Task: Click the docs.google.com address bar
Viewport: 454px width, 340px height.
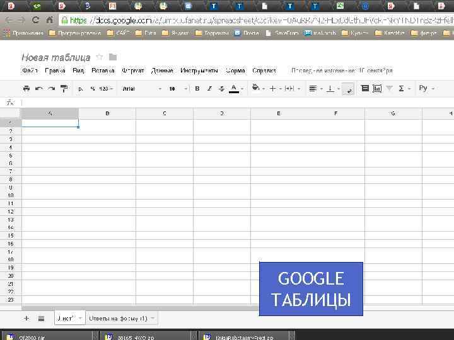Action: click(256, 20)
